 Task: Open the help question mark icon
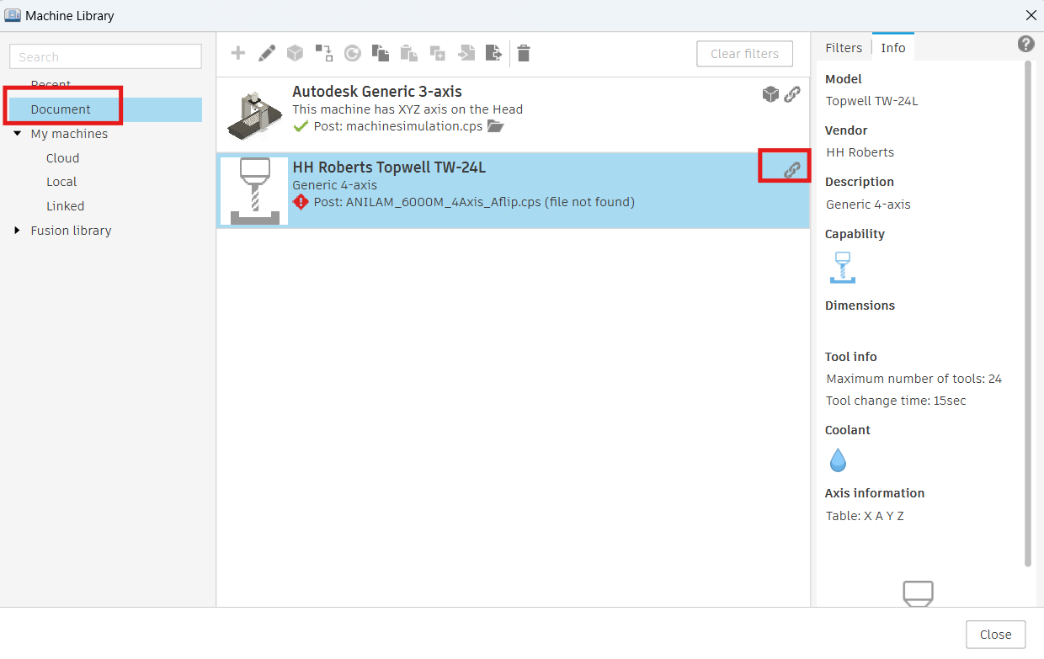coord(1025,45)
